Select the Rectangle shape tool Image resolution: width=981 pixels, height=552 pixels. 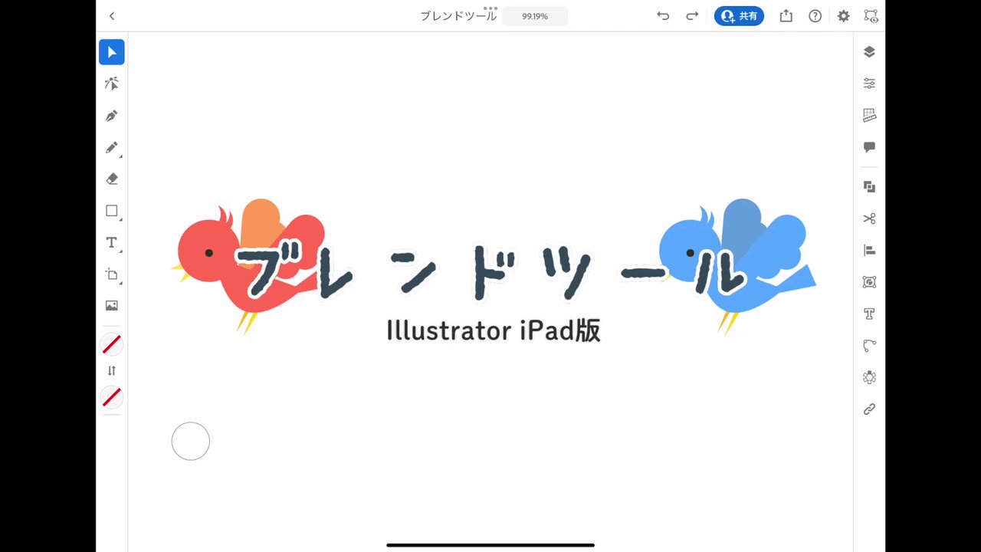tap(112, 211)
